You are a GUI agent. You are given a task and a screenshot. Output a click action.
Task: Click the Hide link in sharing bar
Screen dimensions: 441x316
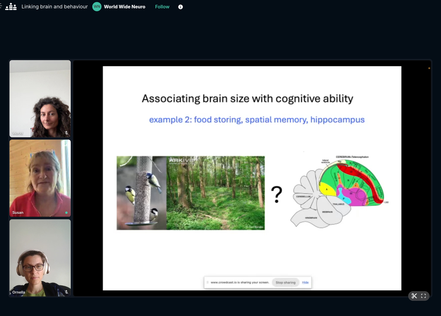click(x=305, y=282)
